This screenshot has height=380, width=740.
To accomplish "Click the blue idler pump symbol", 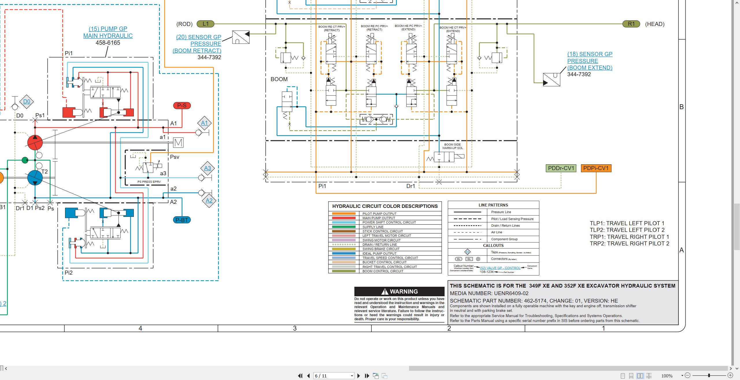I will pyautogui.click(x=35, y=178).
